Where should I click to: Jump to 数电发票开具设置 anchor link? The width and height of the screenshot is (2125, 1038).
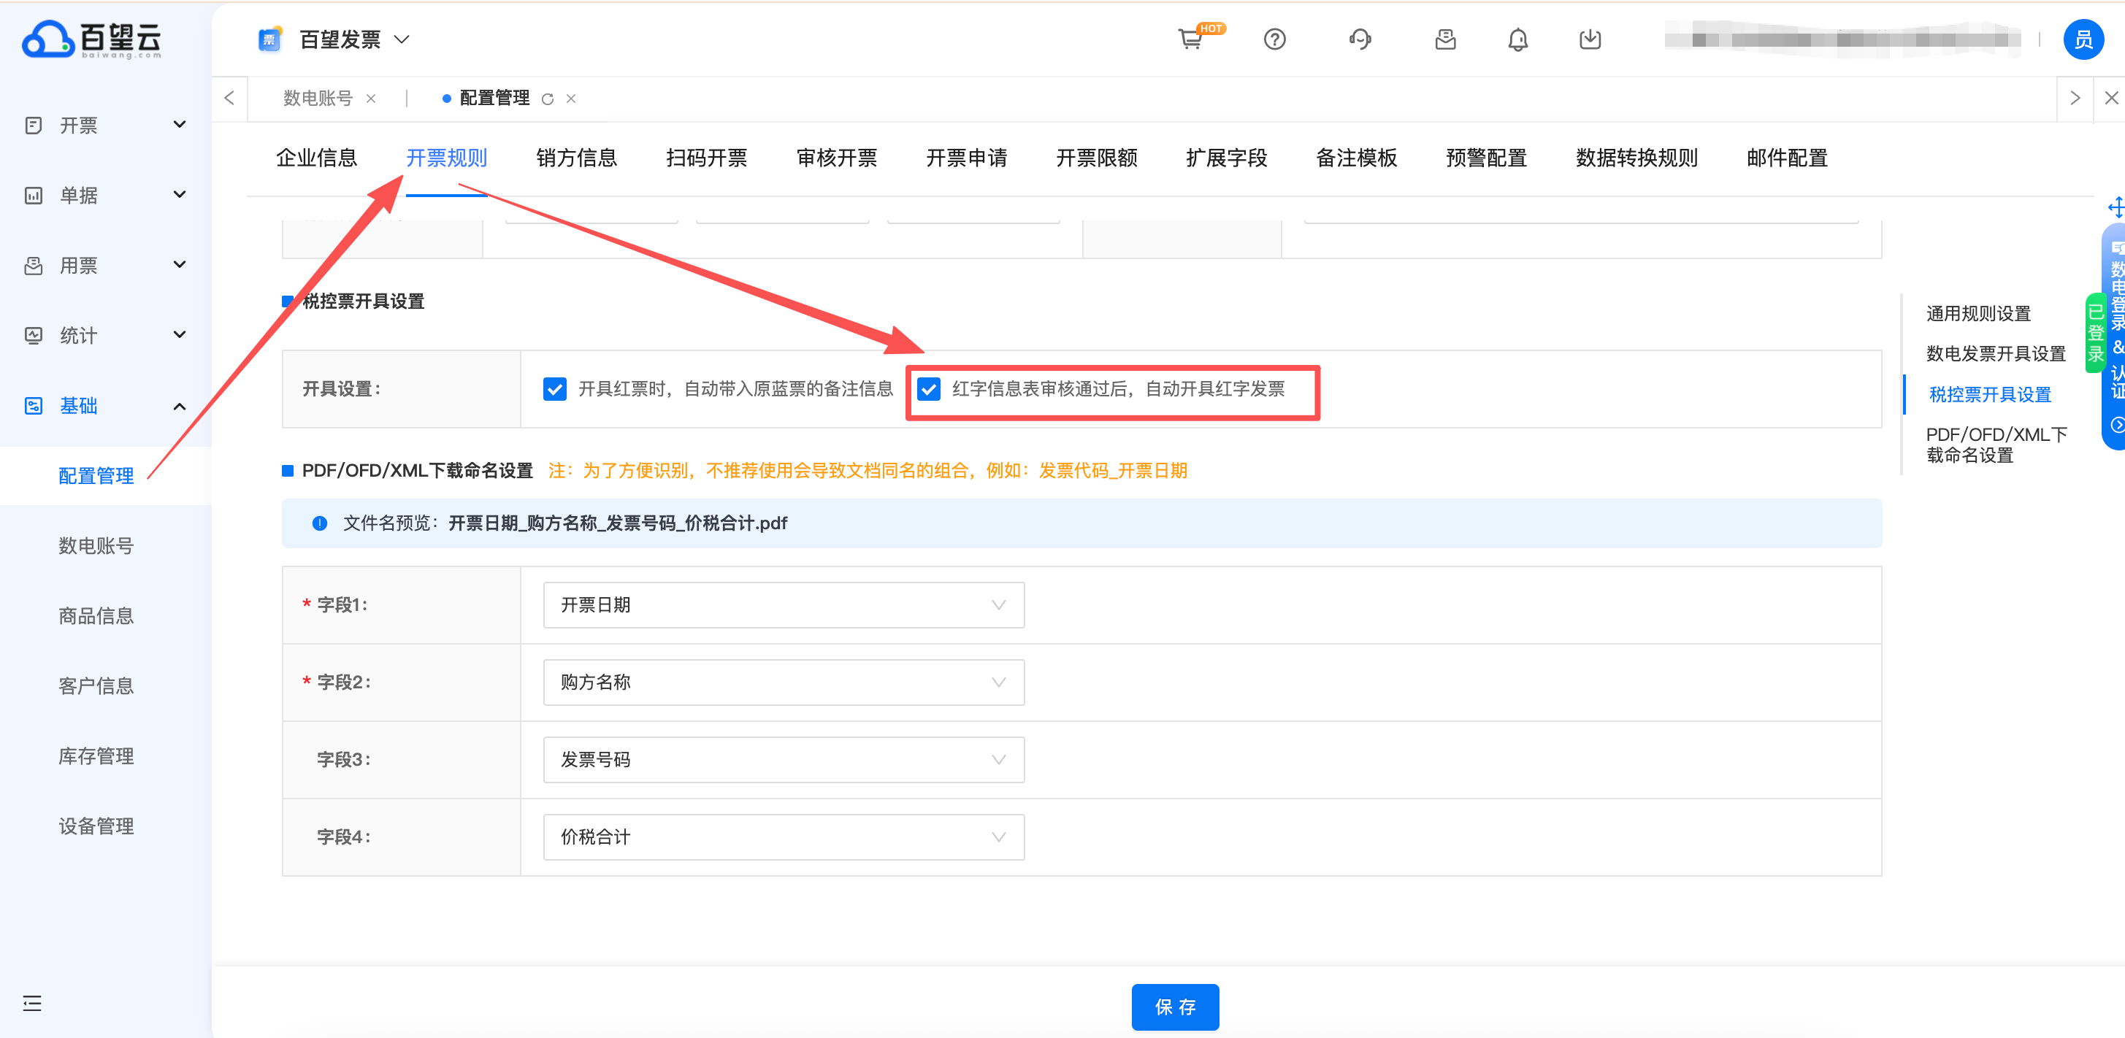coord(1995,354)
